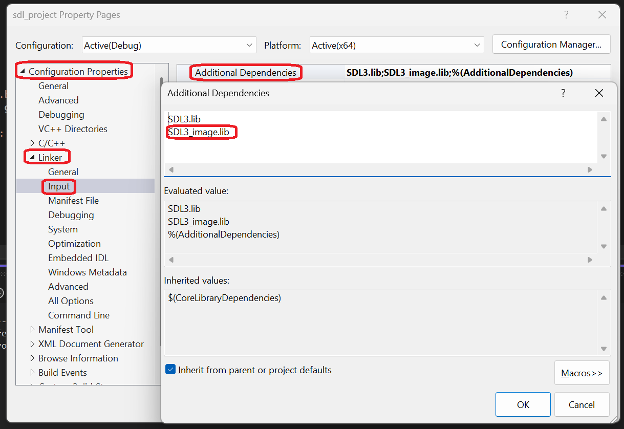
Task: Click the Additional Dependencies dialog help icon
Action: (x=563, y=93)
